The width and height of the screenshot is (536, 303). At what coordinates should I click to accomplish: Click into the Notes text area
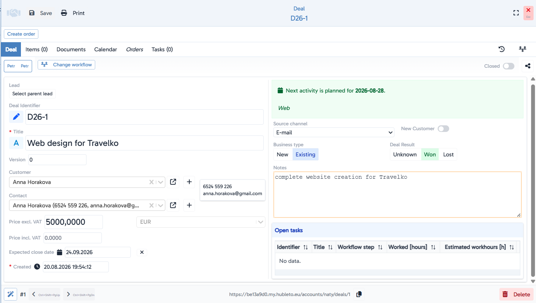[398, 194]
